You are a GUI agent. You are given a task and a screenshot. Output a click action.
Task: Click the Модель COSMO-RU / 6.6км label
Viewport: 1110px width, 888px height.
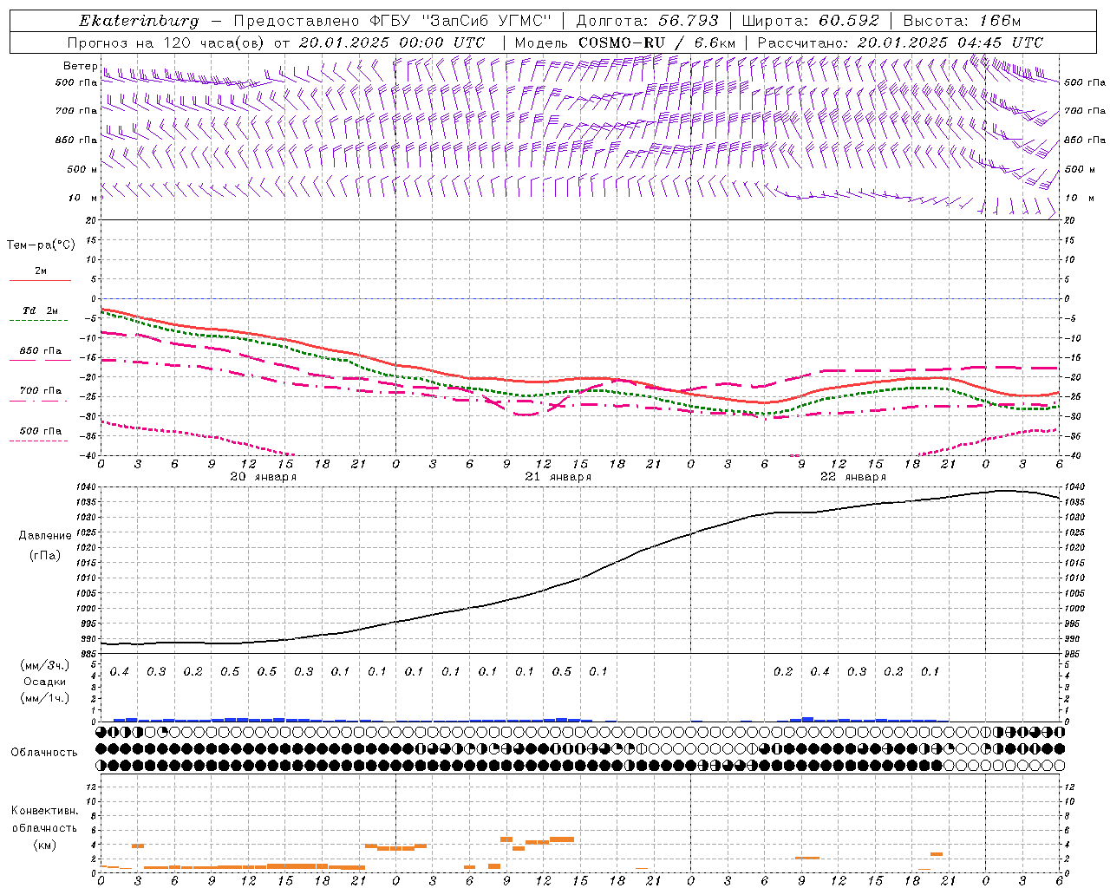click(624, 42)
